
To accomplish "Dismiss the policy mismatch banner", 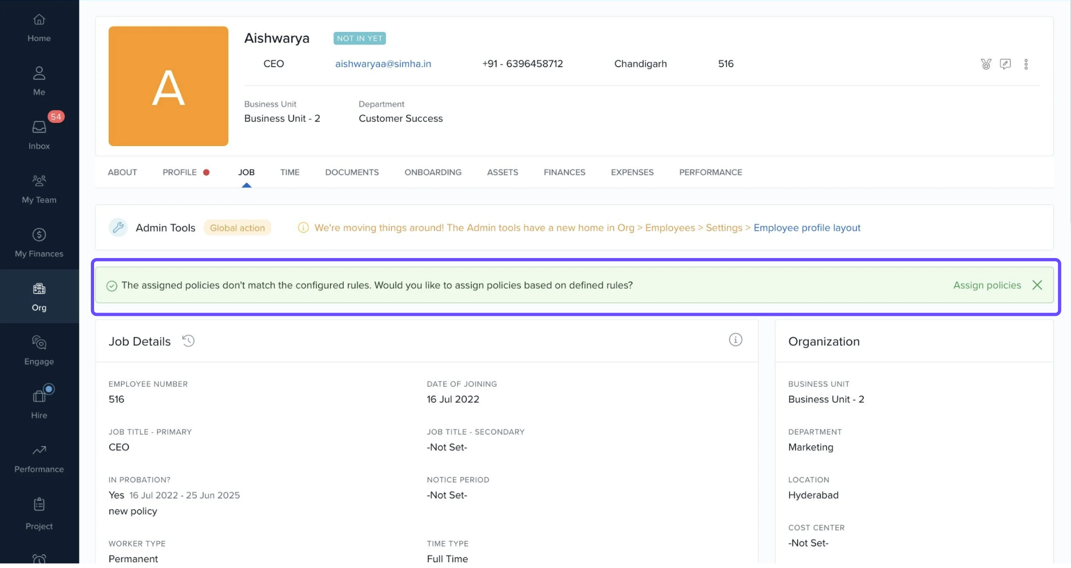I will (x=1037, y=285).
